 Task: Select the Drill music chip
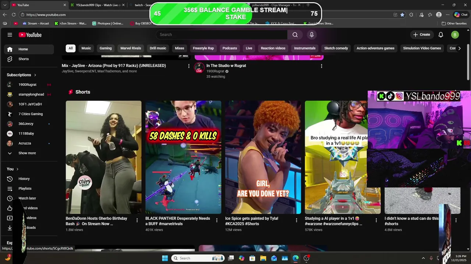click(158, 48)
